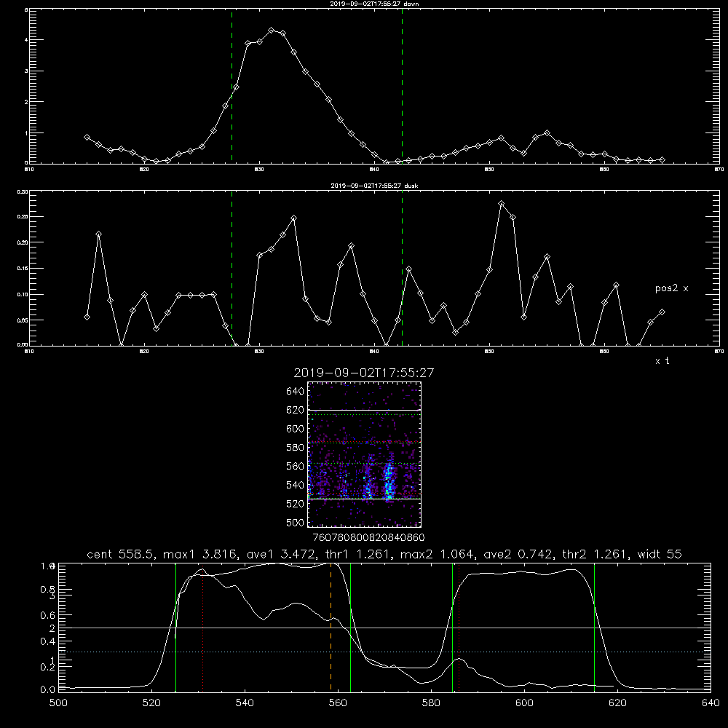Click the upper white horizontal line in spectrogram image
This screenshot has height=728, width=728.
tap(364, 410)
